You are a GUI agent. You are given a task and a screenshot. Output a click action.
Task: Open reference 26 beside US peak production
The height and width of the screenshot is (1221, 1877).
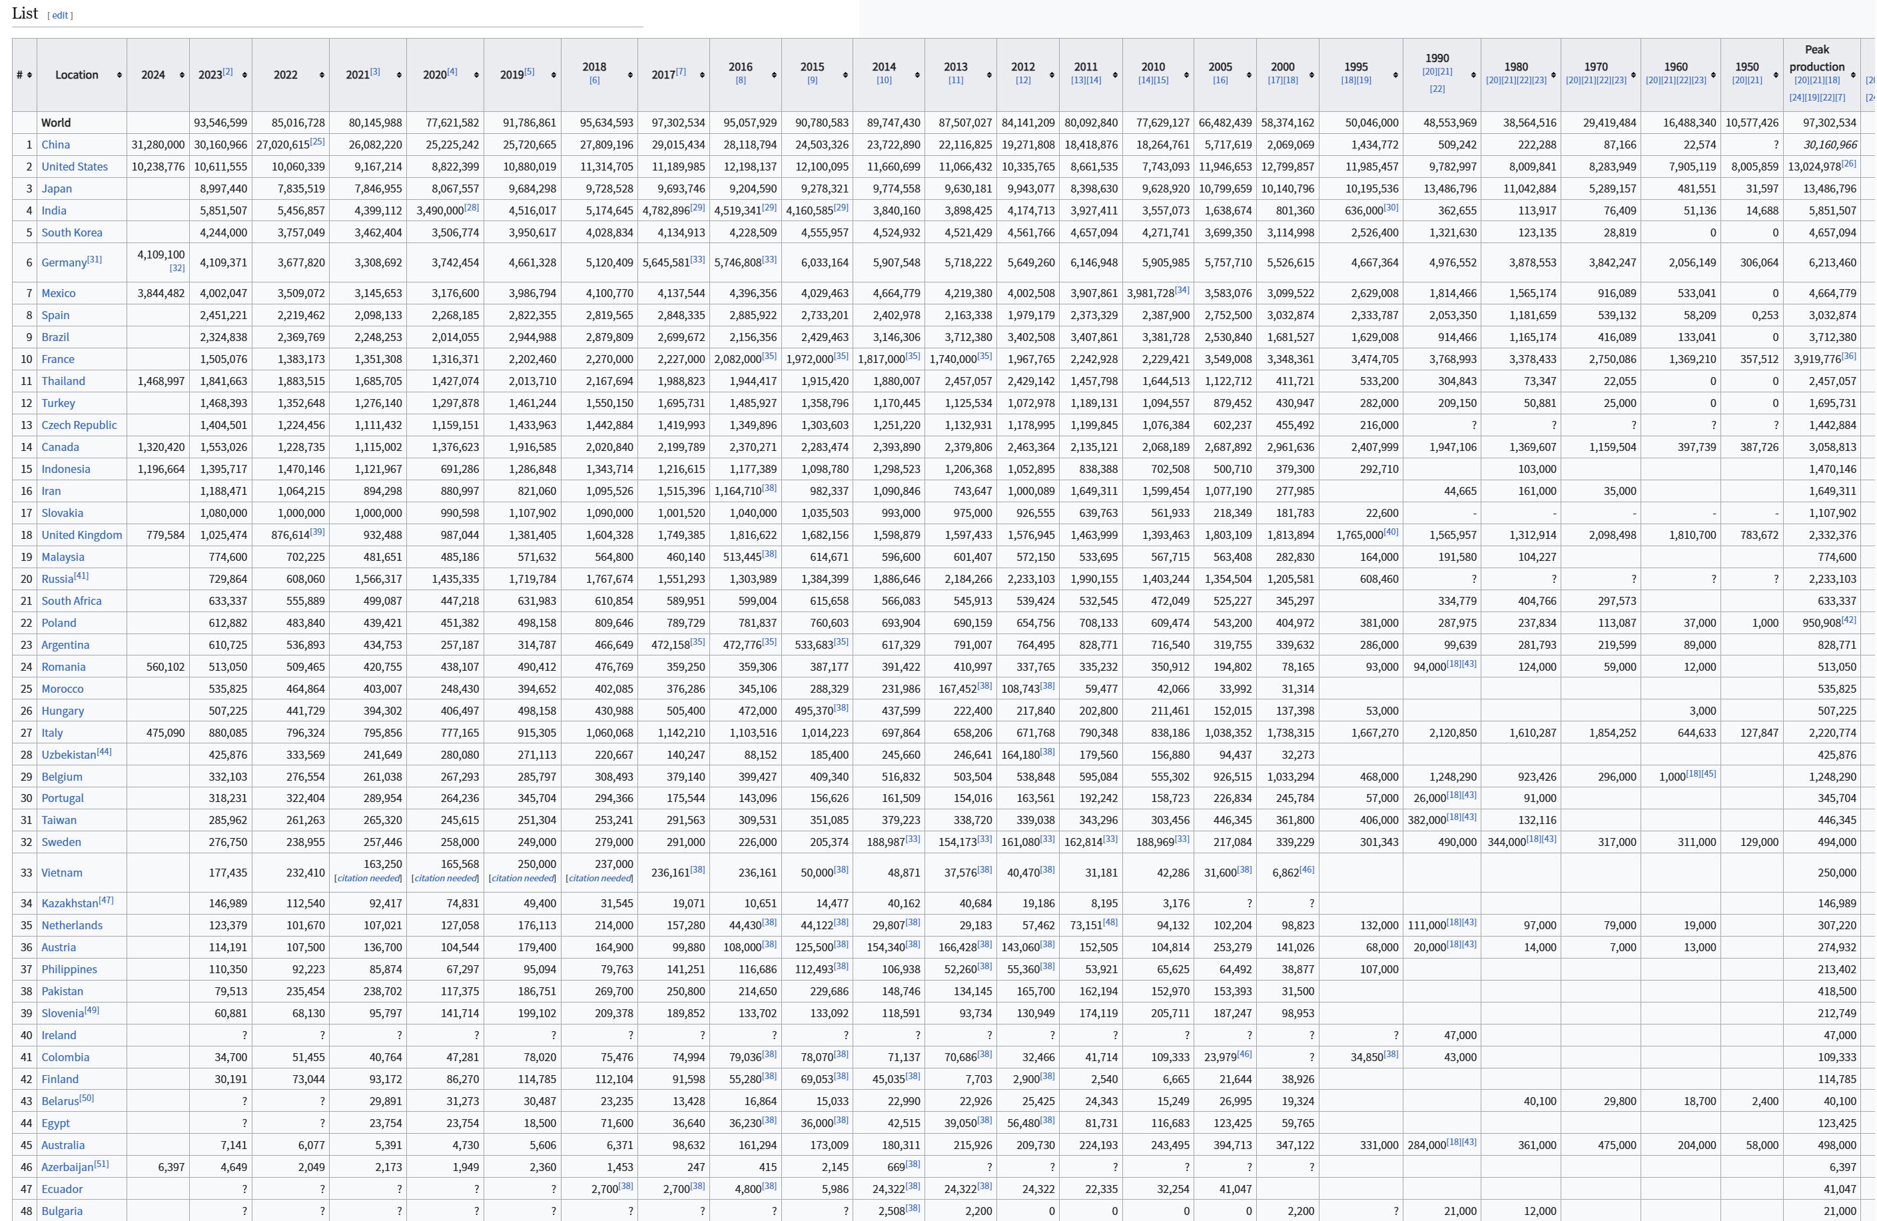pyautogui.click(x=1848, y=163)
